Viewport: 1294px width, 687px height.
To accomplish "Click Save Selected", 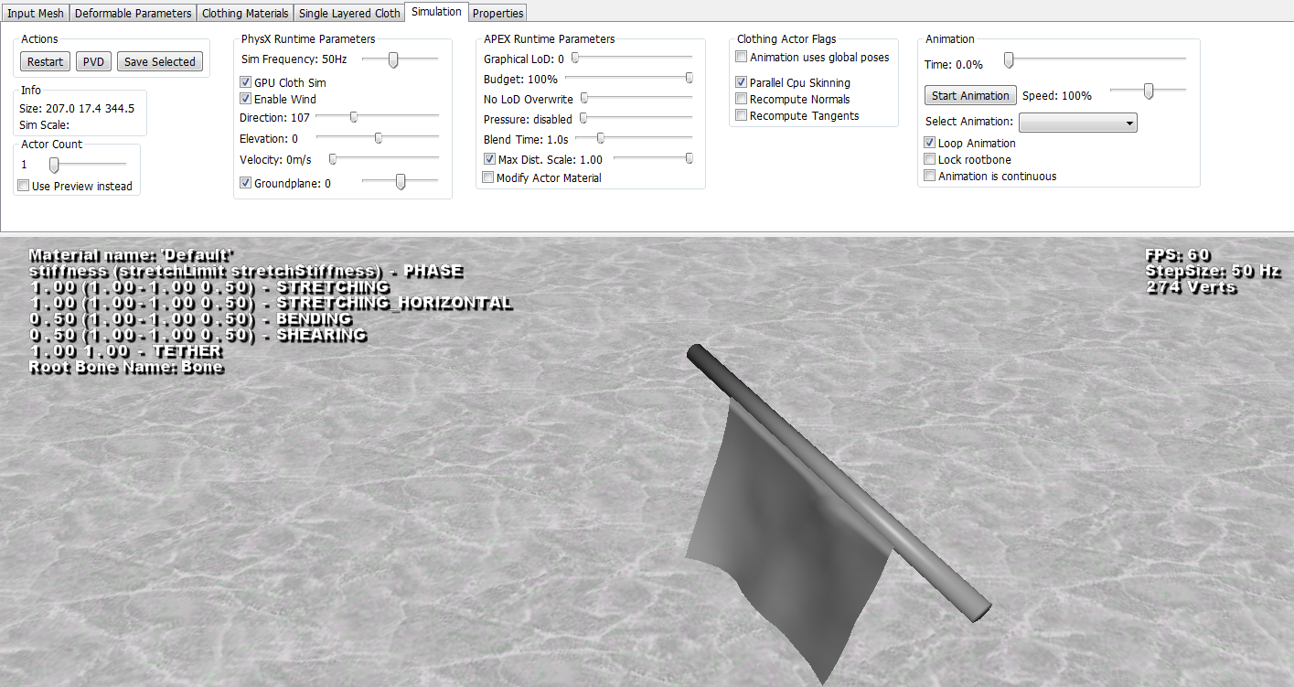I will 159,60.
